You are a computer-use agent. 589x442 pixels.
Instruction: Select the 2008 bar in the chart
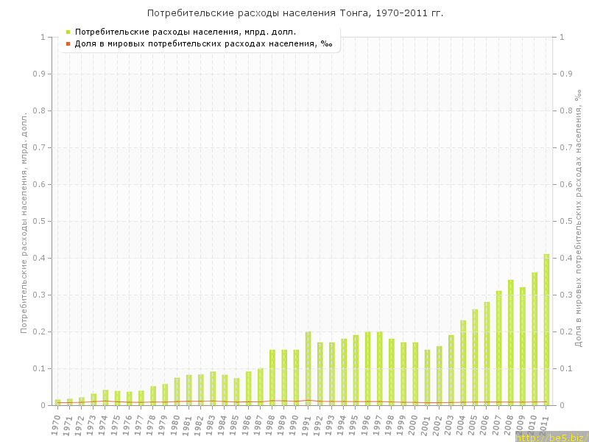tap(510, 343)
